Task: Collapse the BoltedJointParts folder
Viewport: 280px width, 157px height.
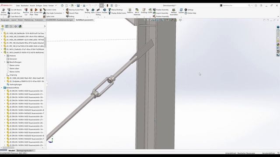Action: pos(2,88)
